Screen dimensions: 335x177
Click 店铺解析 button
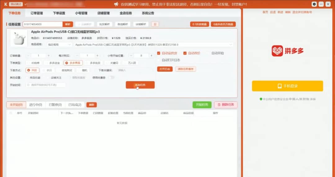tap(141, 24)
